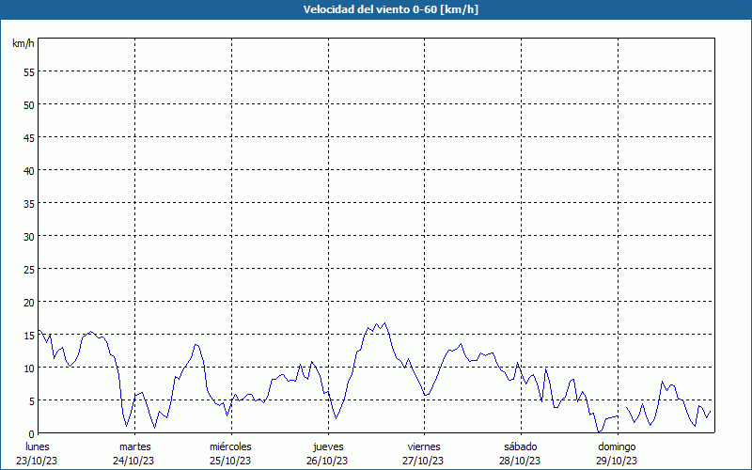The height and width of the screenshot is (470, 752).
Task: Click the 20 y-axis value
Action: tap(29, 303)
